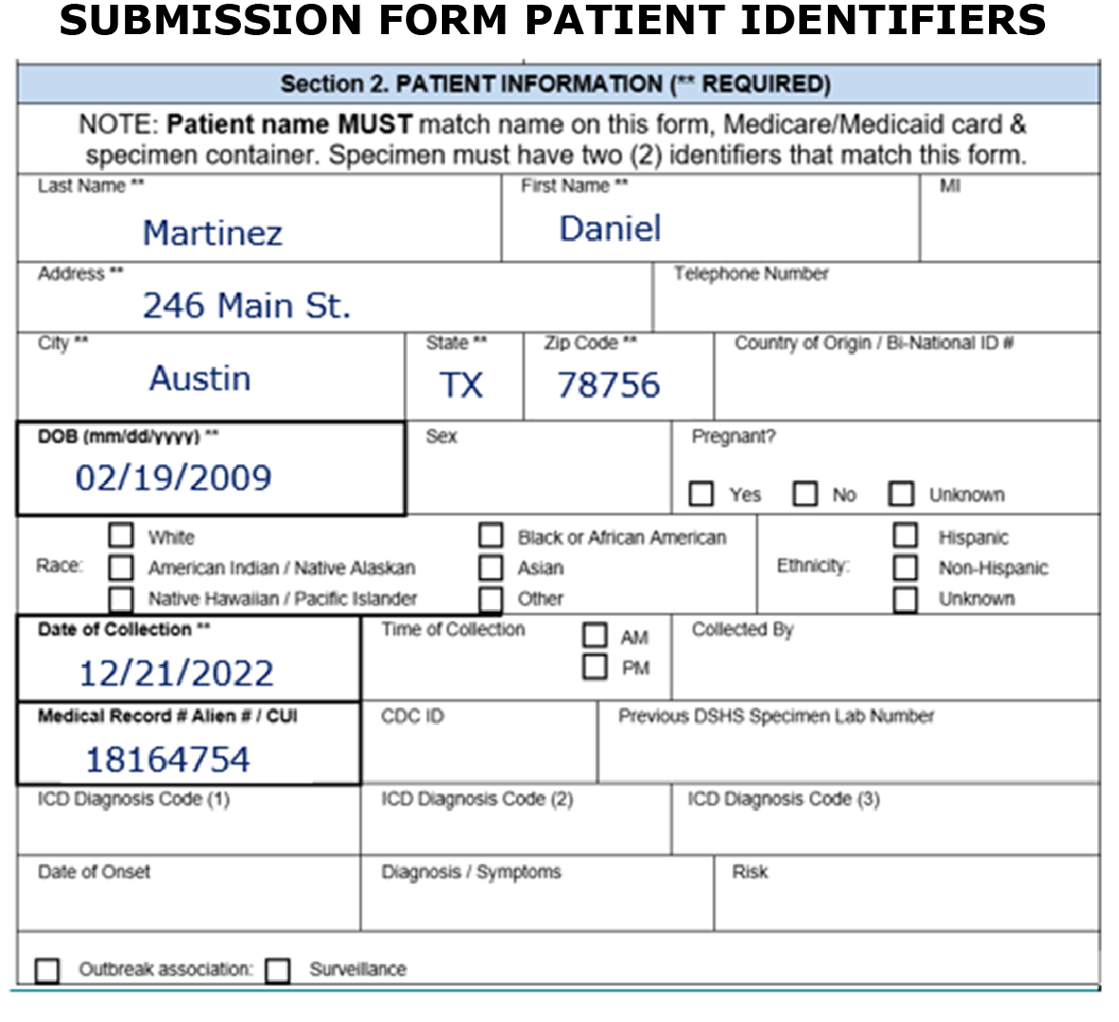Viewport: 1119px width, 1022px height.
Task: Check the PM collection time box
Action: tap(596, 667)
